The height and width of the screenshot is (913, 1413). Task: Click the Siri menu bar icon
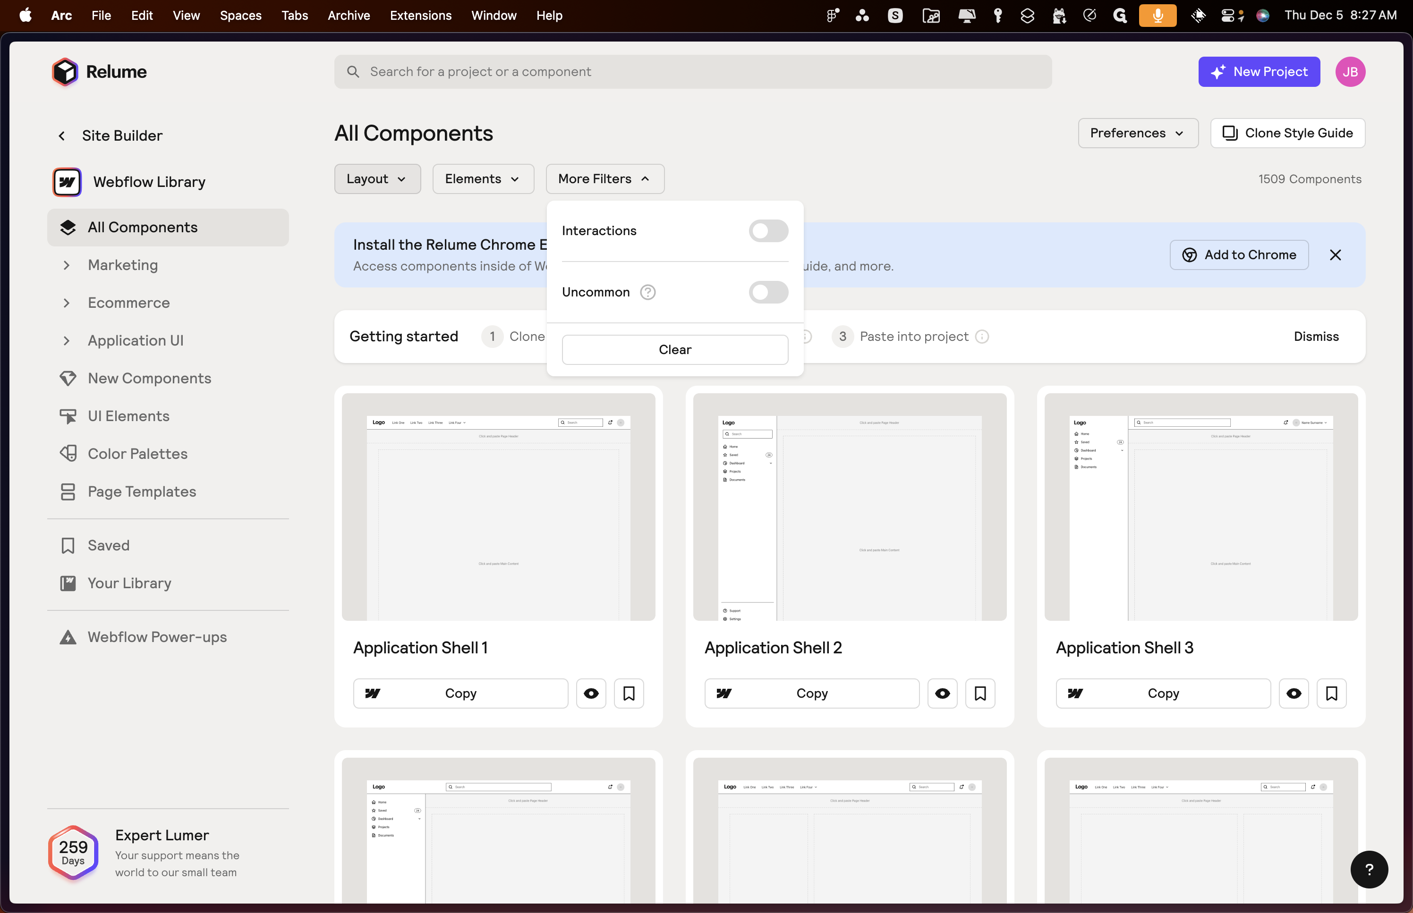[x=1262, y=16]
